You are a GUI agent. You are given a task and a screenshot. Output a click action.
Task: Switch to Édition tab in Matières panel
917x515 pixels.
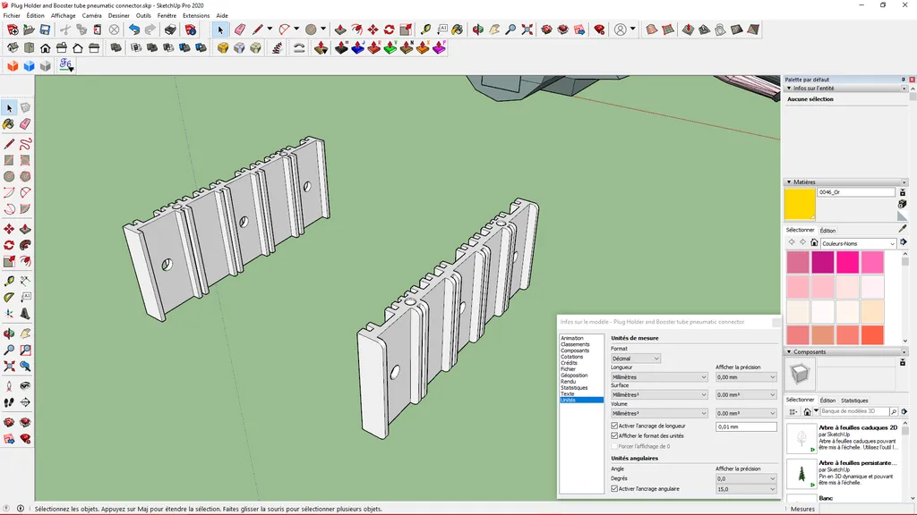[x=827, y=231]
